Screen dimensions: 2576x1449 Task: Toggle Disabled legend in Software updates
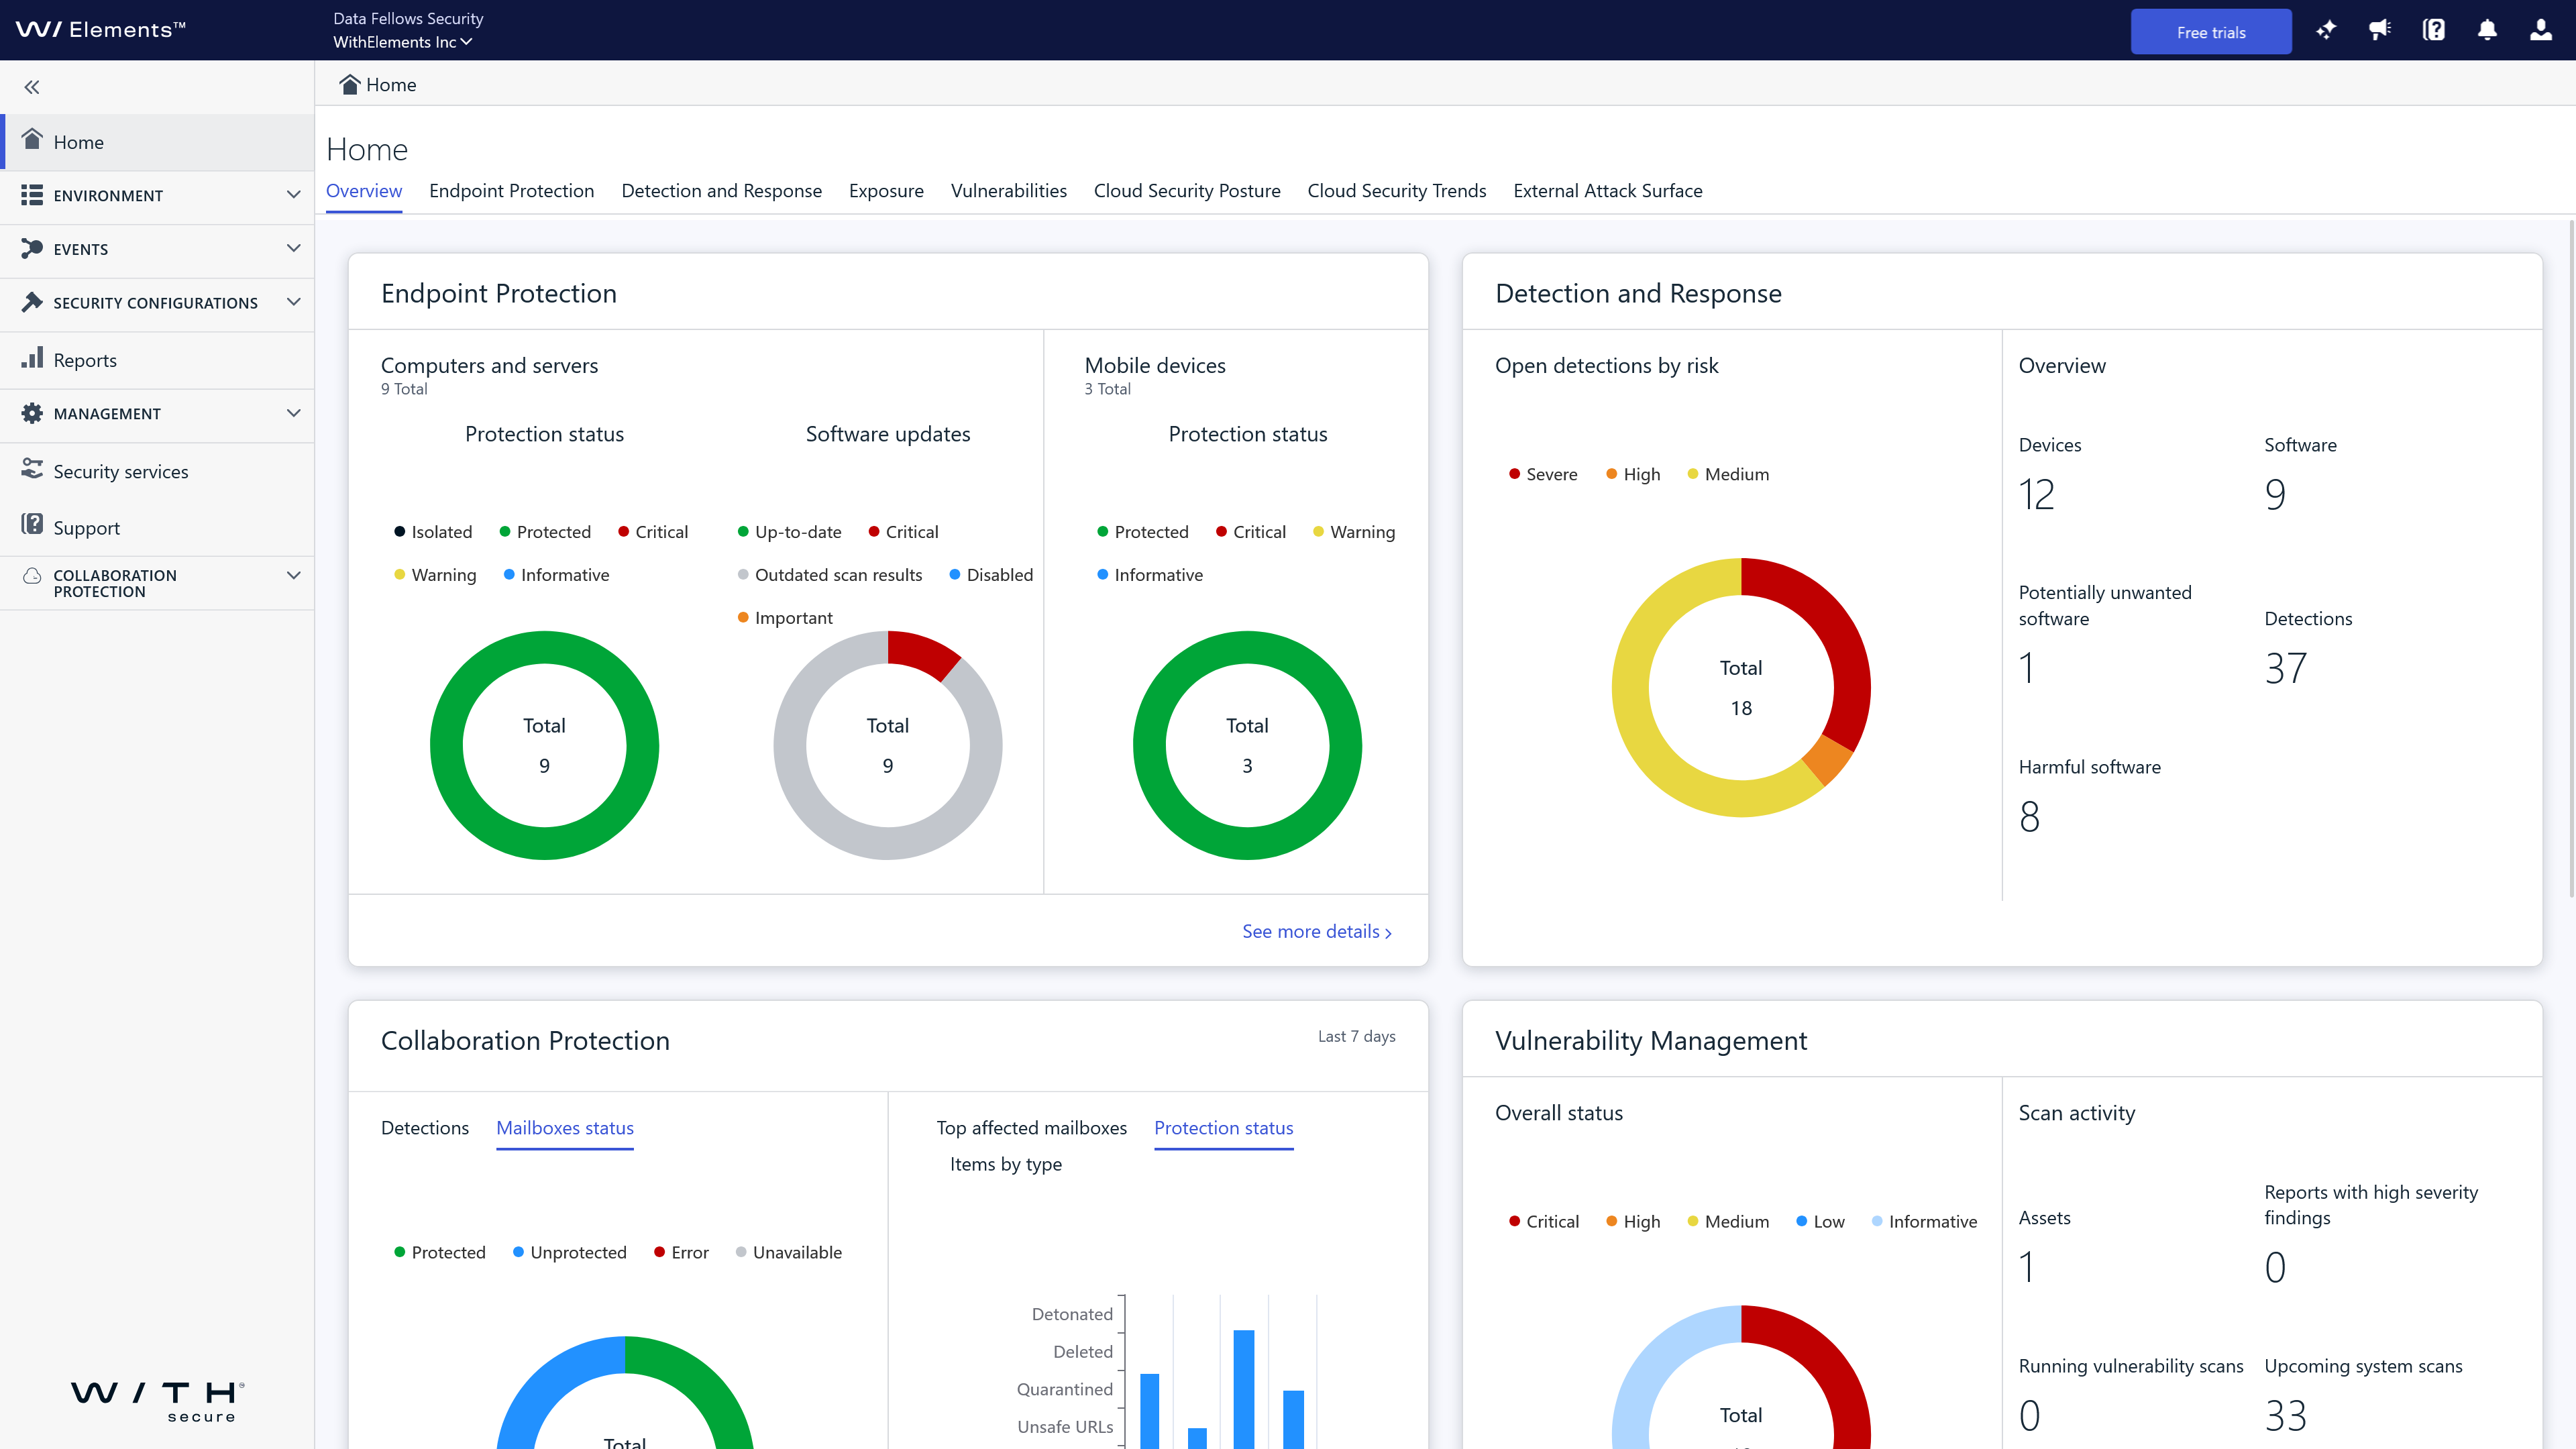tap(991, 575)
